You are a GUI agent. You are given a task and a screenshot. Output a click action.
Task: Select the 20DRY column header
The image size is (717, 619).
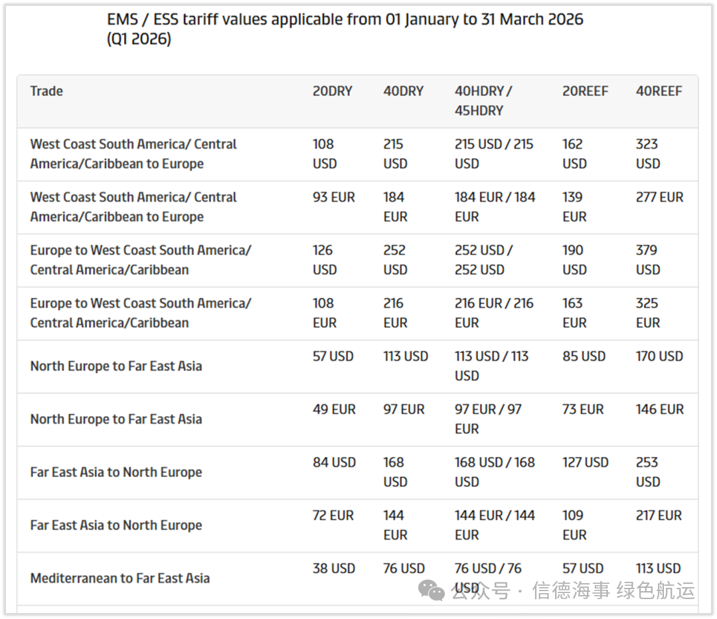tap(332, 91)
